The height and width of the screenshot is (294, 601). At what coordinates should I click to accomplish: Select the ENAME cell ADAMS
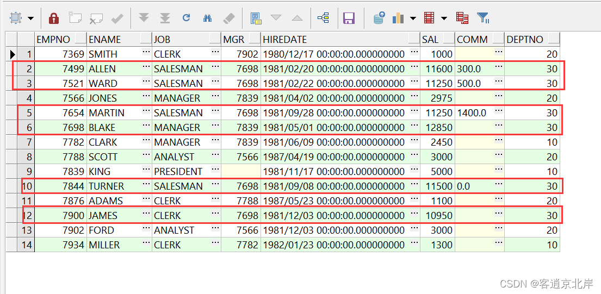pos(119,201)
